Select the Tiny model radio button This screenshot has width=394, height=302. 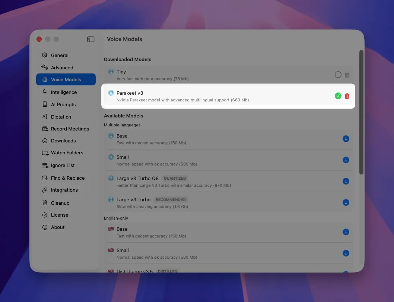[338, 75]
